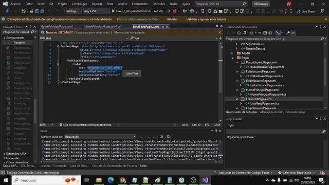Start debugging with the green play button
This screenshot has width=329, height=185.
coord(113,11)
